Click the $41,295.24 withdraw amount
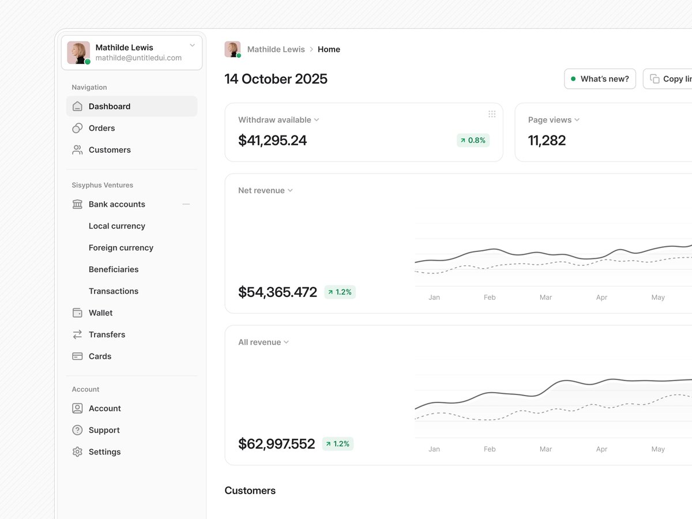This screenshot has width=692, height=519. click(x=273, y=140)
